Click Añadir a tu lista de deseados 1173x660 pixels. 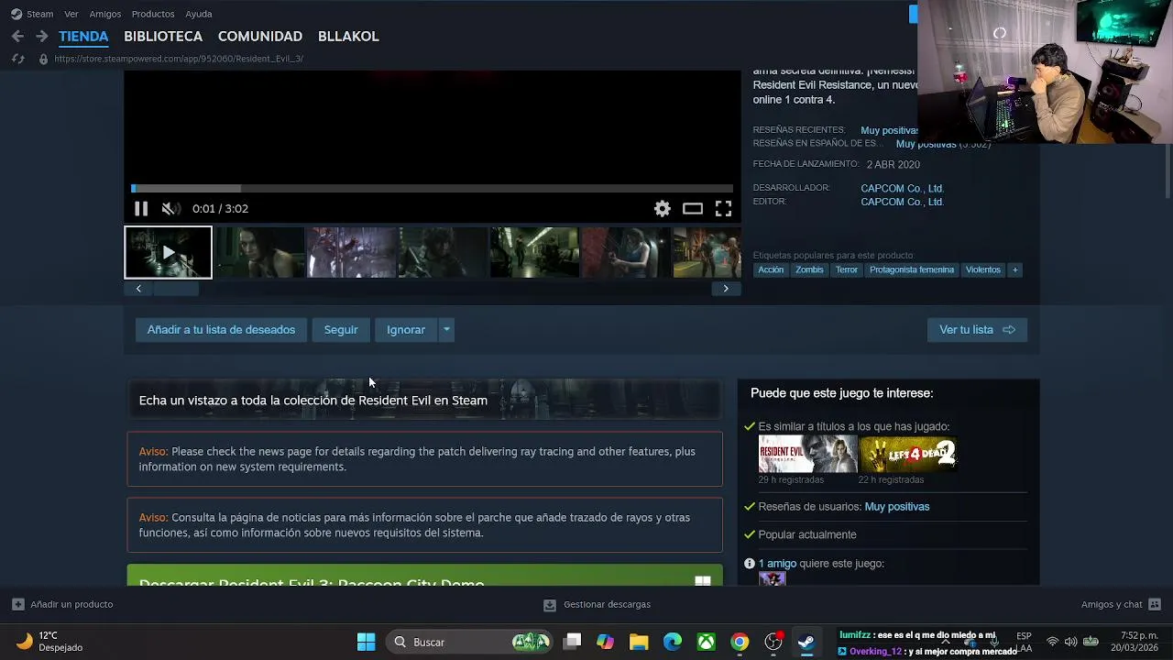click(x=221, y=330)
